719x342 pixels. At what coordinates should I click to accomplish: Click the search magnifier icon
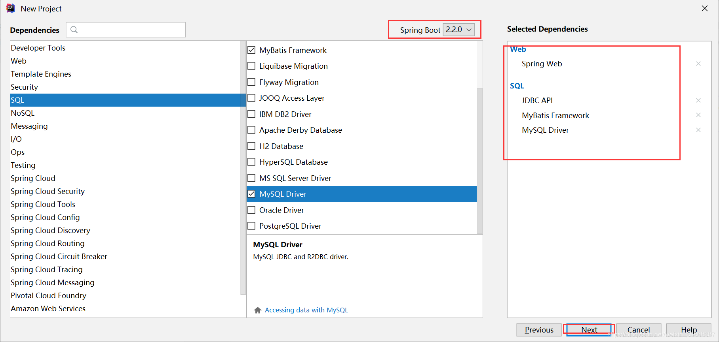click(x=74, y=30)
